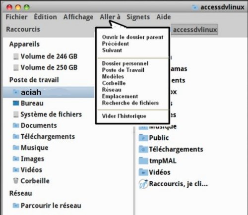Open the tmpMAL folder icon
248x215 pixels.
143,161
